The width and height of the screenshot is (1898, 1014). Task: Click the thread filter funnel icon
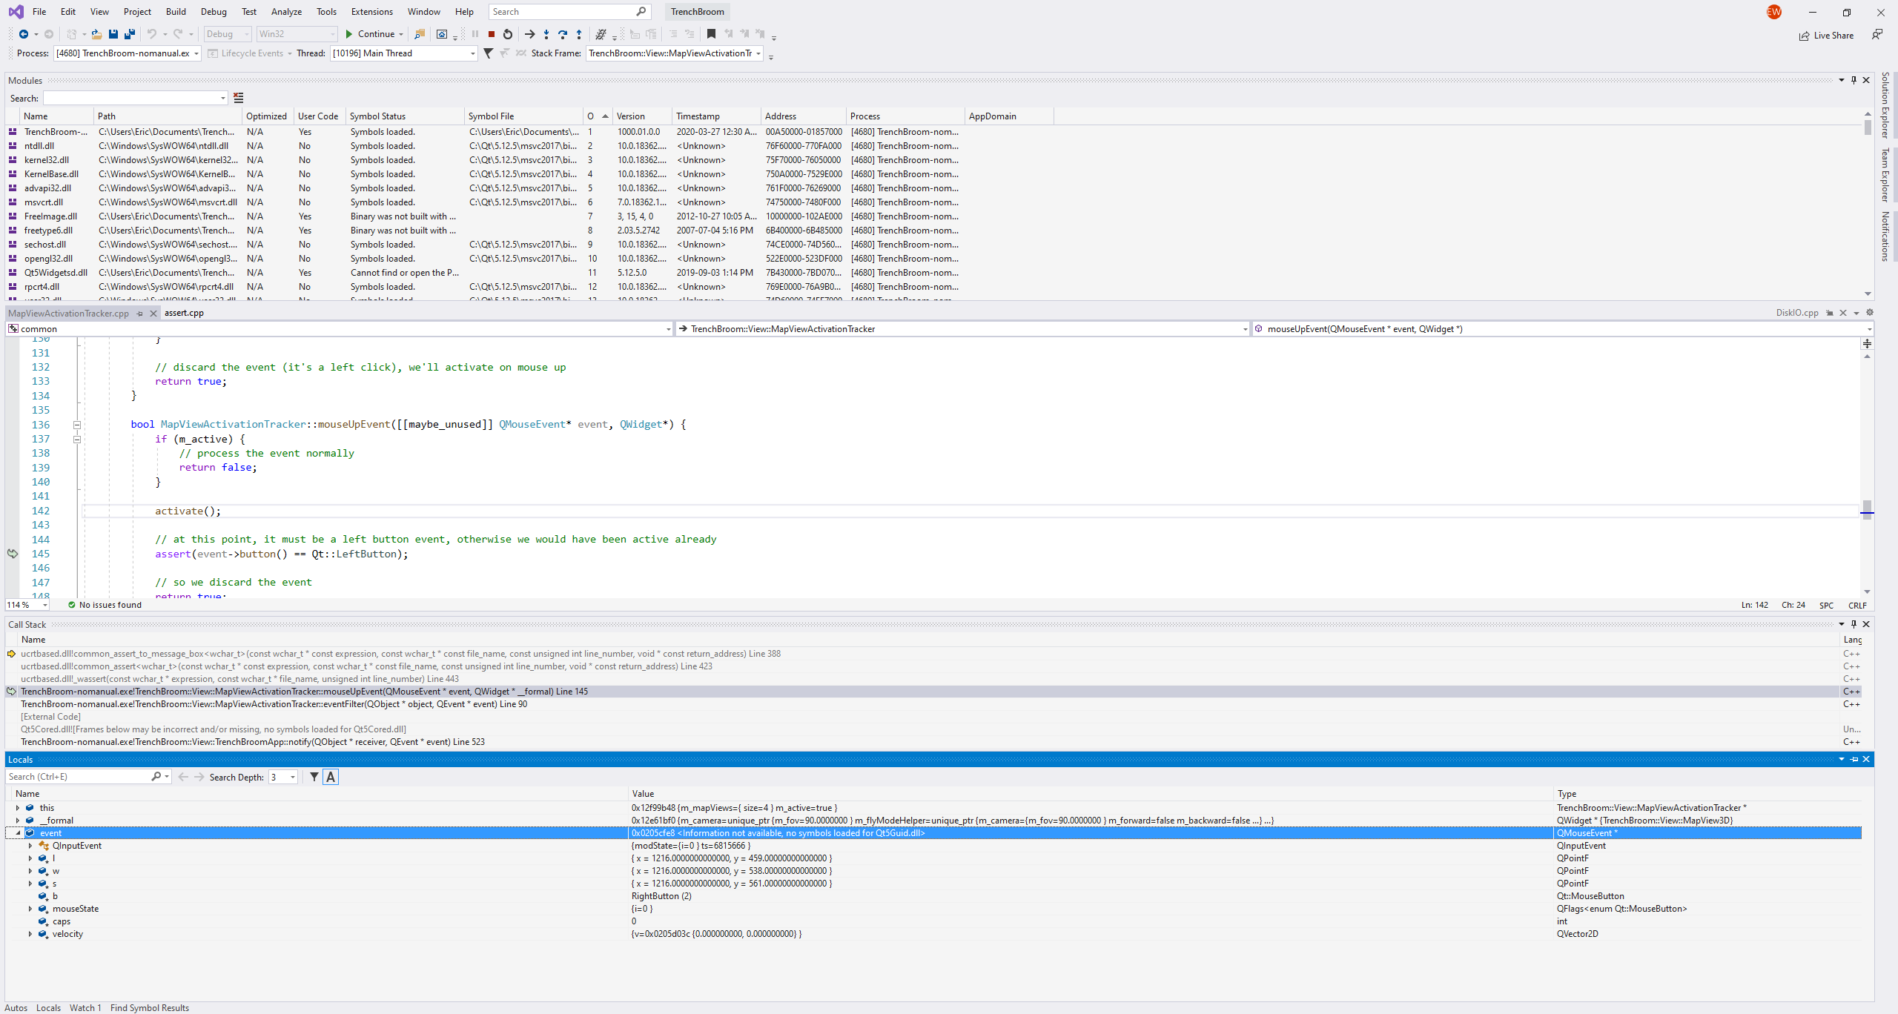coord(489,53)
